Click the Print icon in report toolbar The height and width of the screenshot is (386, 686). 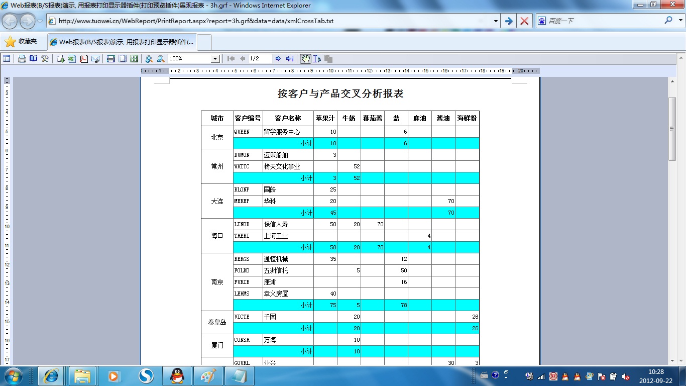coord(22,59)
